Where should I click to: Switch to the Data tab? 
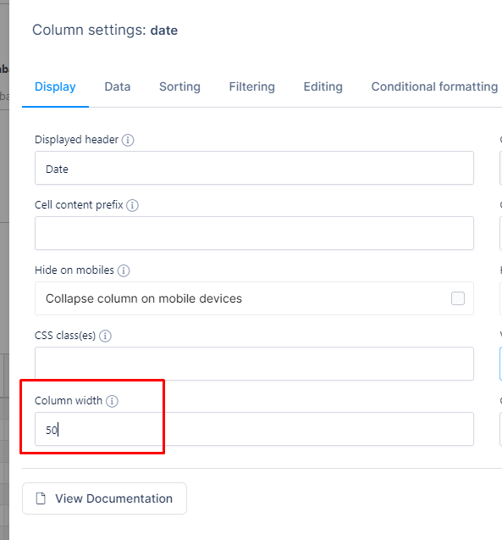tap(118, 86)
